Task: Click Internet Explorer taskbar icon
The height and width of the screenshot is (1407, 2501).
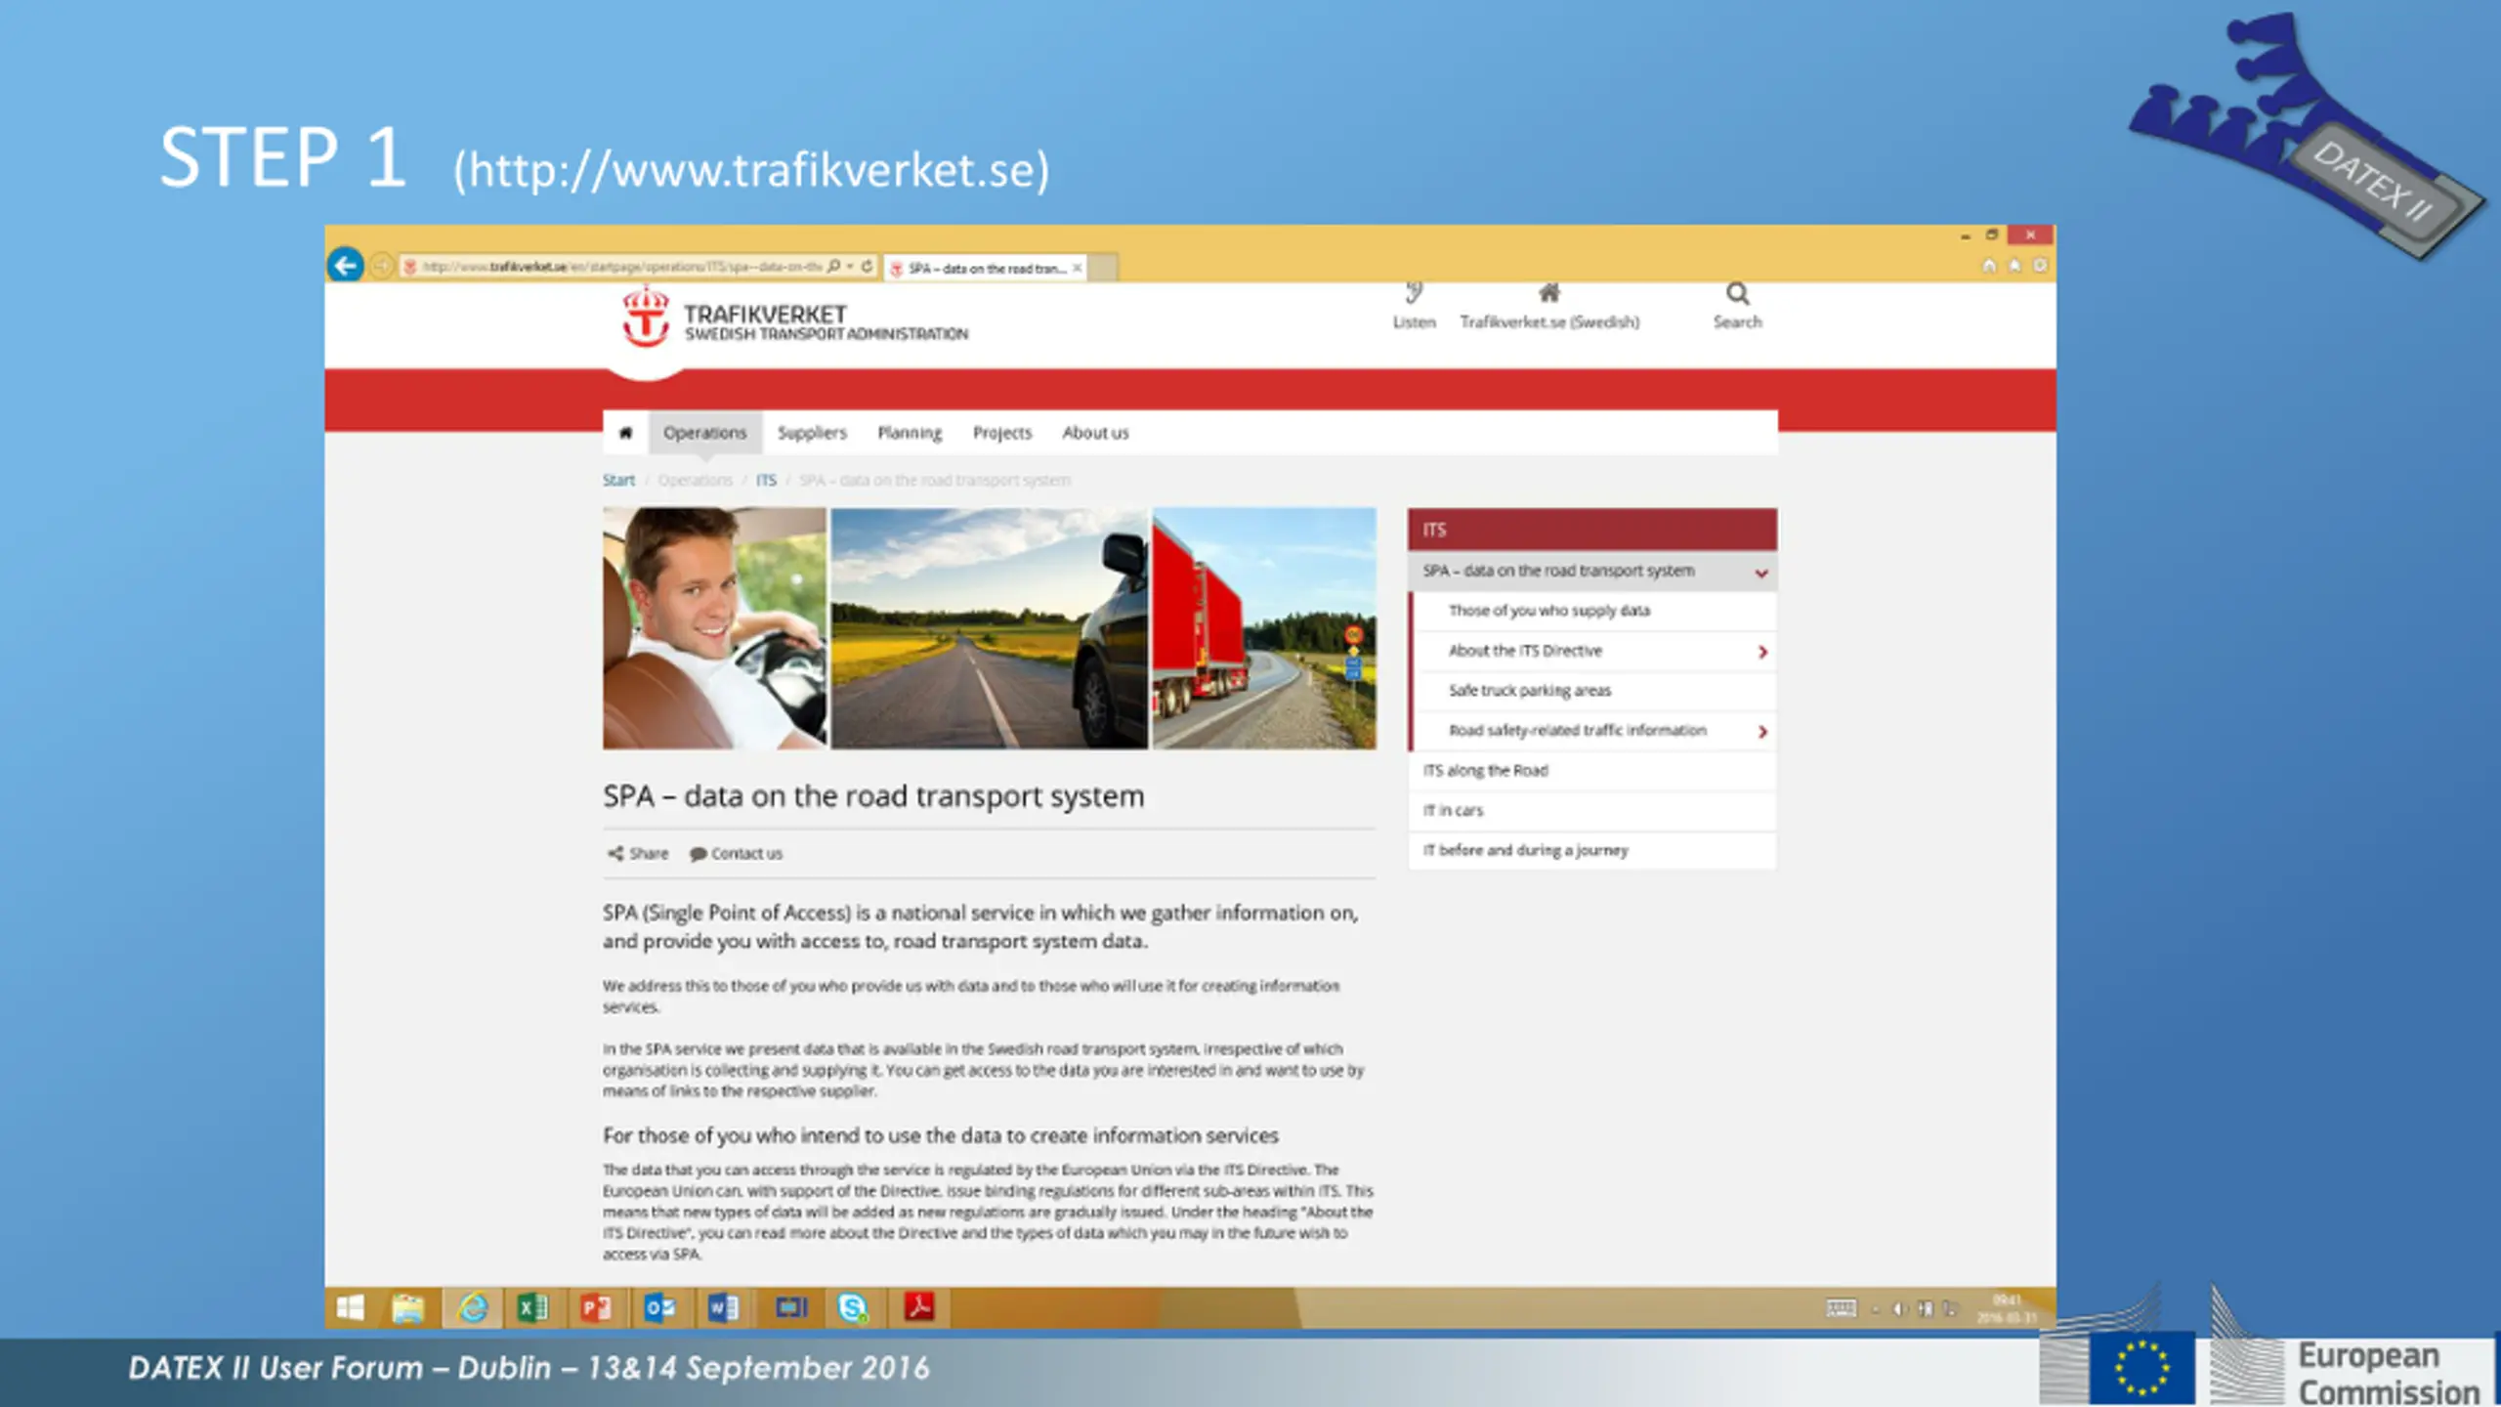Action: point(473,1307)
